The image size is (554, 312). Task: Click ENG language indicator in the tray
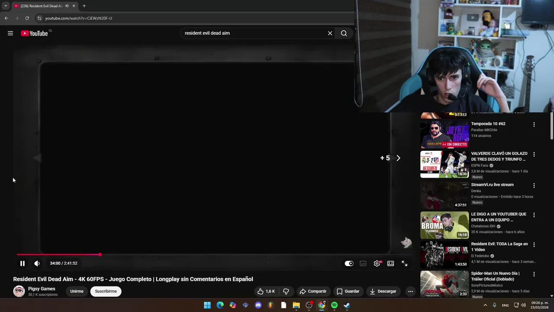(505, 305)
